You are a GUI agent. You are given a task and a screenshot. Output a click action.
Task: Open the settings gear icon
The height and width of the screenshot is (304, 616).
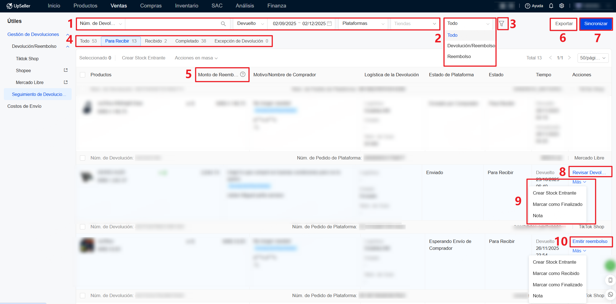coord(562,6)
